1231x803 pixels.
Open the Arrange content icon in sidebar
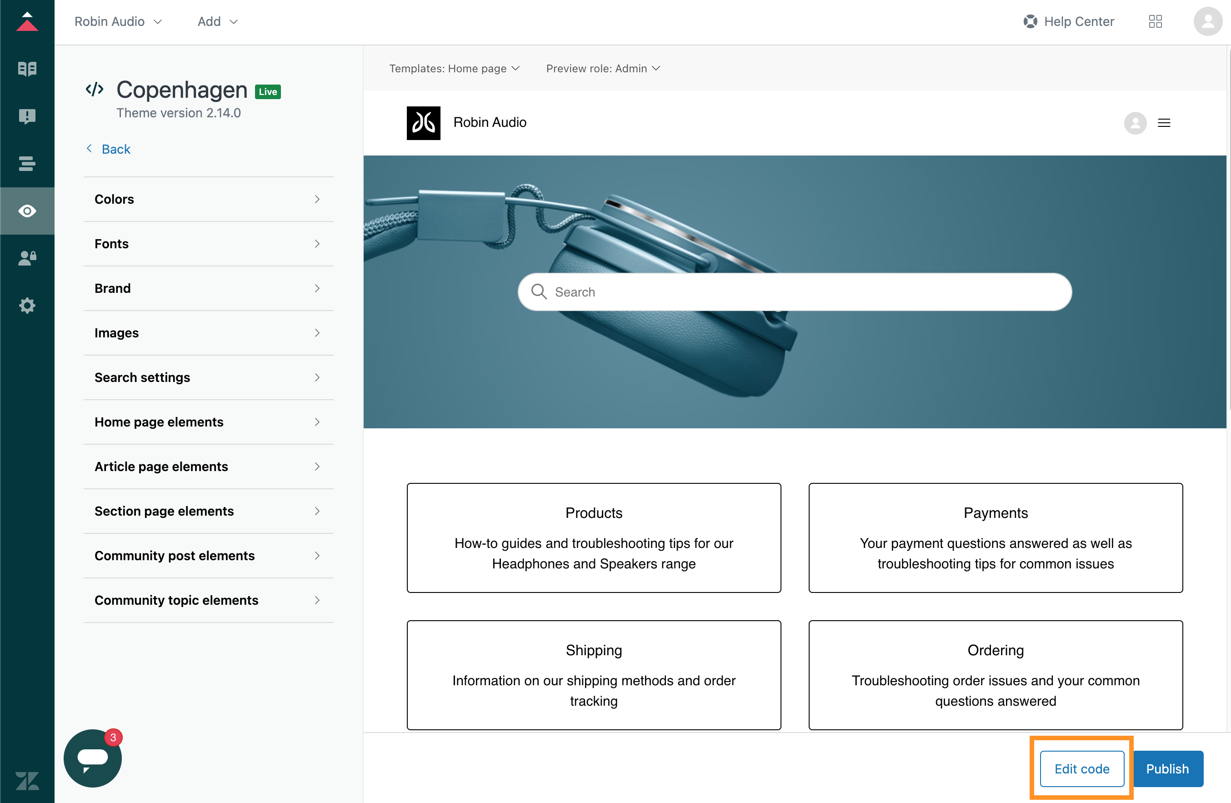click(27, 164)
